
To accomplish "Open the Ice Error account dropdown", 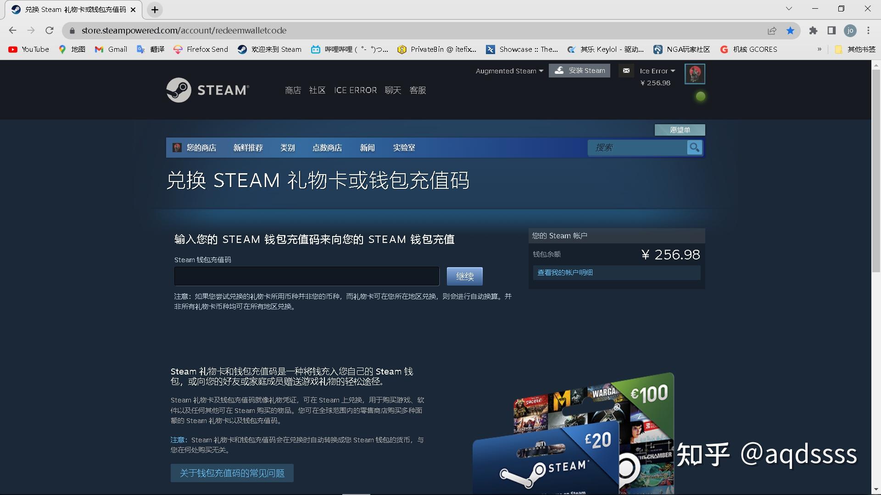I will click(x=657, y=71).
